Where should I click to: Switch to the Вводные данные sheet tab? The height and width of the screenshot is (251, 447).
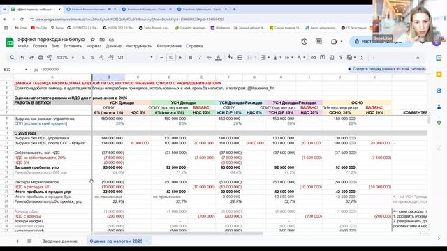(x=59, y=241)
